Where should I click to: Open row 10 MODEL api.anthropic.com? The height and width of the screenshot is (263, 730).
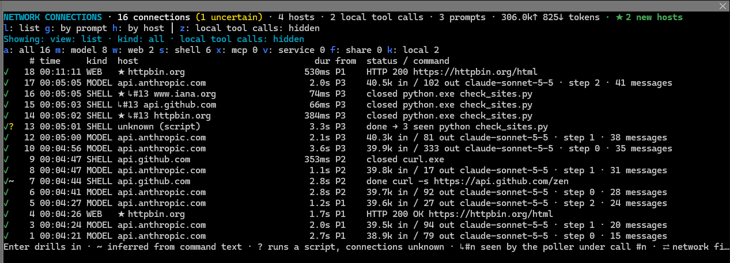coord(365,148)
